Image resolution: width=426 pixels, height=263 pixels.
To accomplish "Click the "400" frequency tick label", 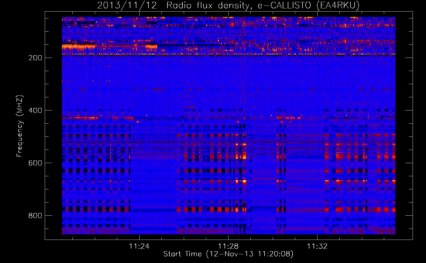I will [x=35, y=110].
